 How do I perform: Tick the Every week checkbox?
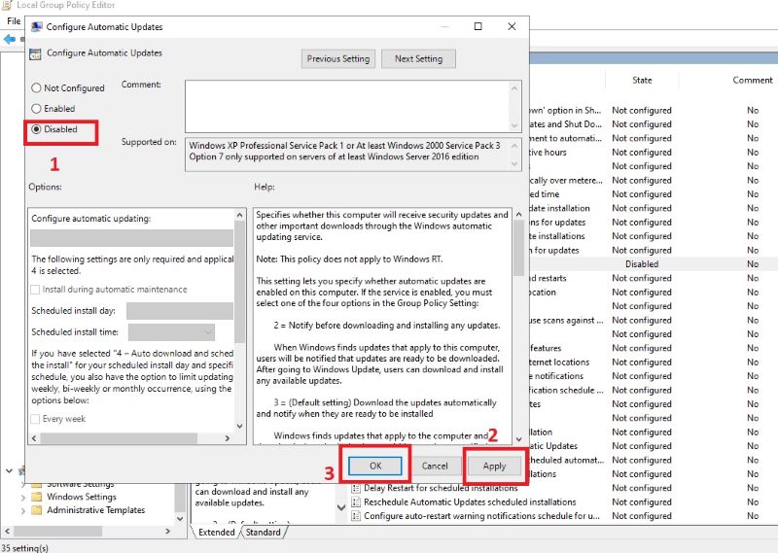35,419
